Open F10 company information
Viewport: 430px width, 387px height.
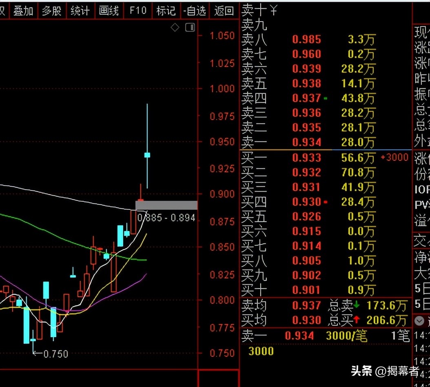coord(137,11)
